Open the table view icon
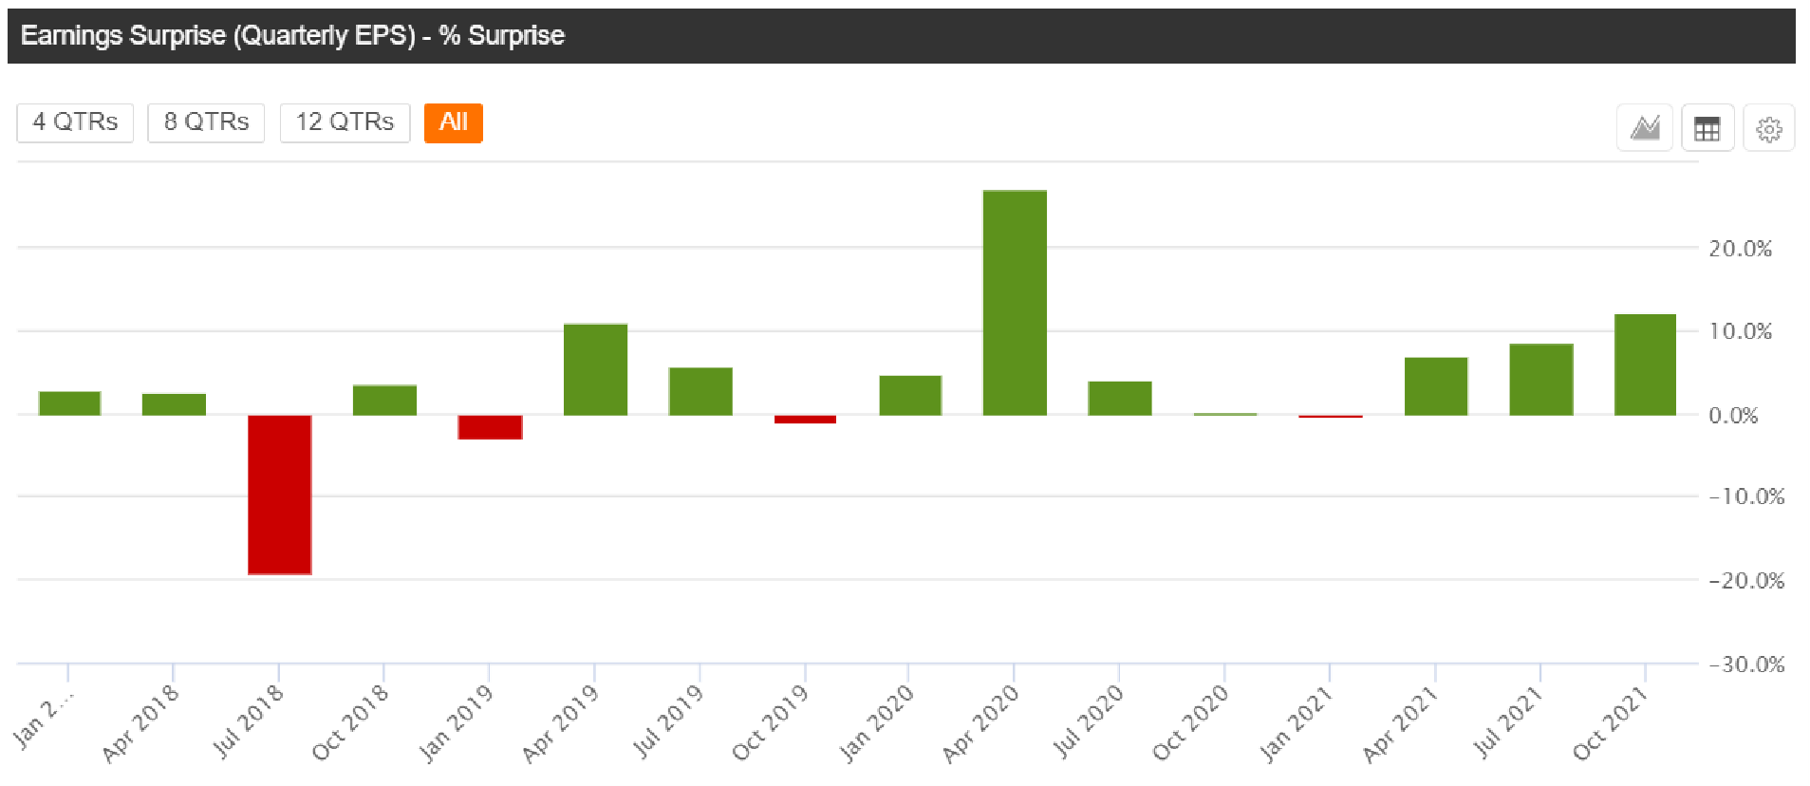 pos(1707,126)
